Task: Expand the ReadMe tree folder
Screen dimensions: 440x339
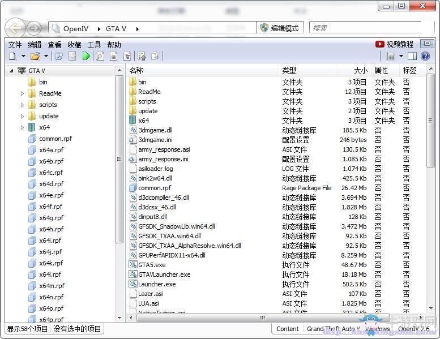Action: click(x=22, y=93)
